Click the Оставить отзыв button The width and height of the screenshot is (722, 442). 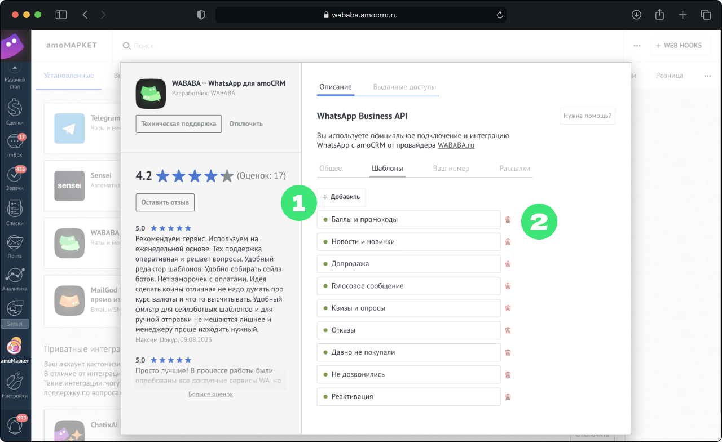pos(165,202)
